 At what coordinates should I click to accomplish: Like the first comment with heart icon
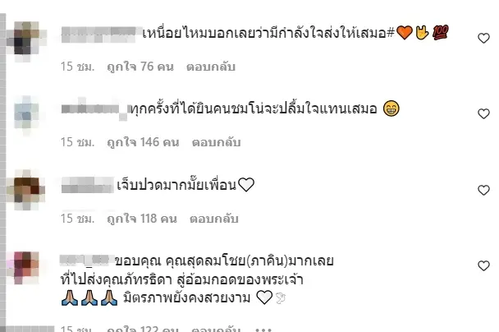(x=483, y=39)
